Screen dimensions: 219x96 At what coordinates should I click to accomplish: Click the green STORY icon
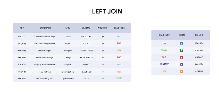click(x=181, y=50)
